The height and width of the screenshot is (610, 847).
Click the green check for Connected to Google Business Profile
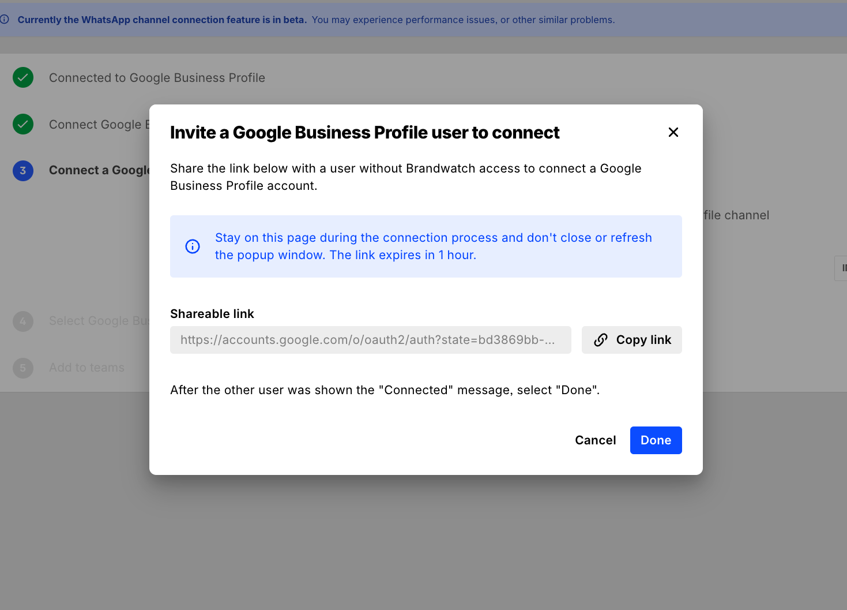(23, 77)
